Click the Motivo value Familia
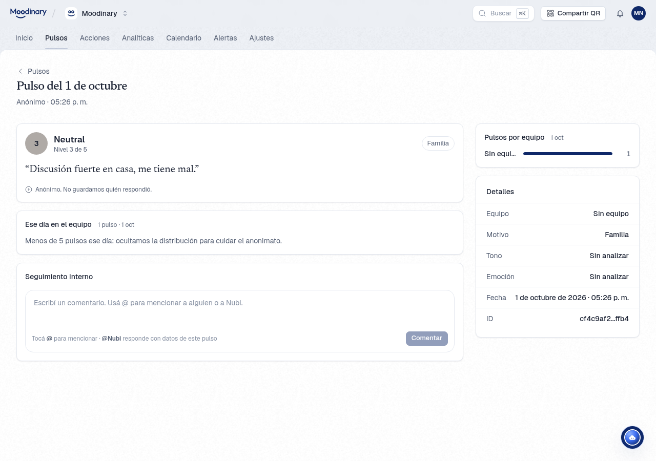656x461 pixels. pyautogui.click(x=617, y=235)
